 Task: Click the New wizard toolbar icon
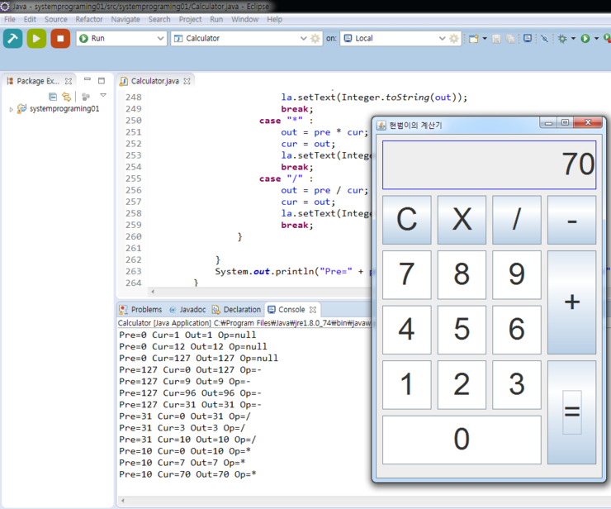point(473,38)
